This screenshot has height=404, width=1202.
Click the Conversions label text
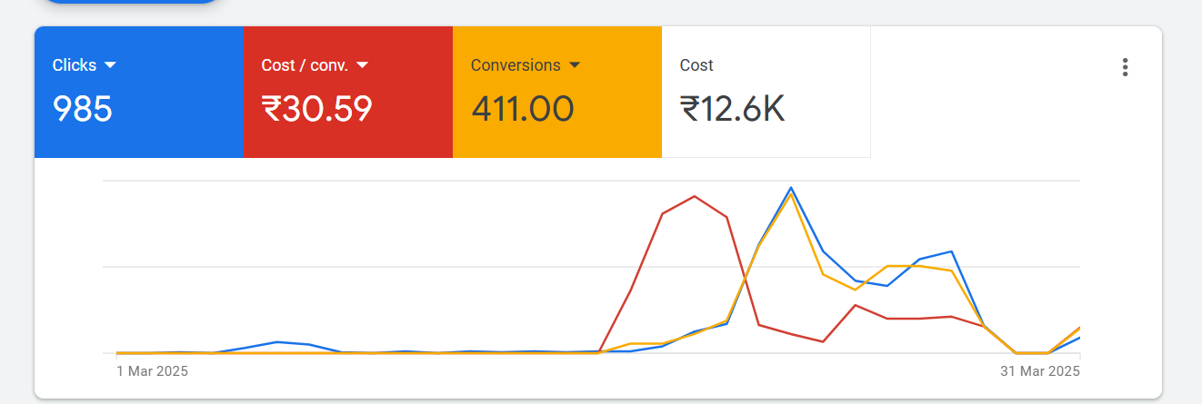pos(516,65)
